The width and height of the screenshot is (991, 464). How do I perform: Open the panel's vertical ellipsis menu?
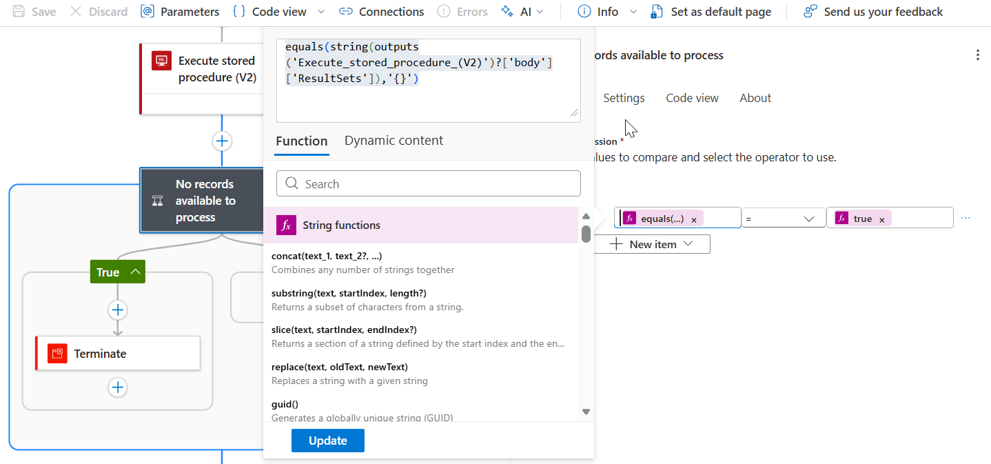pyautogui.click(x=977, y=55)
